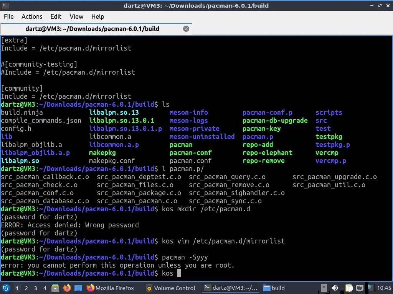Image resolution: width=393 pixels, height=294 pixels.
Task: Close the terminal tab with its X icon
Action: click(186, 29)
